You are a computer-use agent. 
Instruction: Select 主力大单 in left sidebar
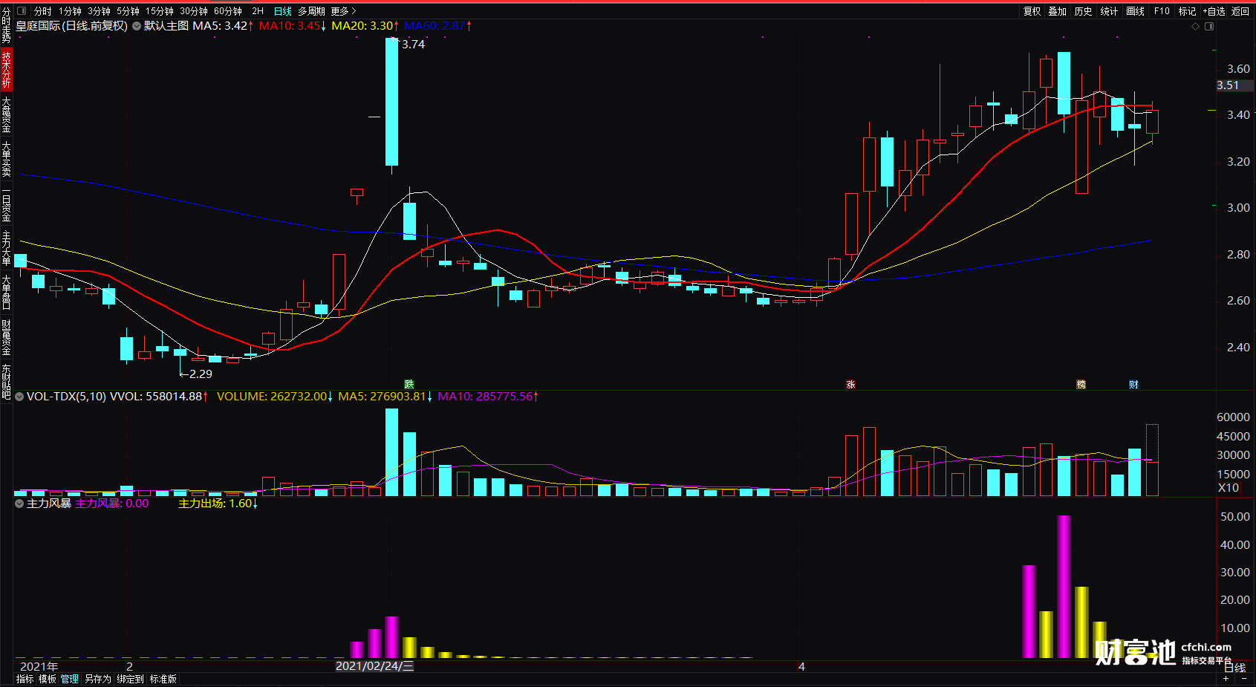(6, 248)
